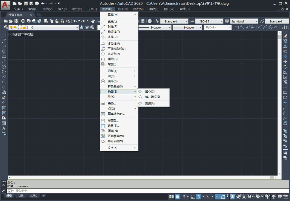Click the Linear dimension icon in toolbar
The height and width of the screenshot is (201, 290).
coord(236,27)
